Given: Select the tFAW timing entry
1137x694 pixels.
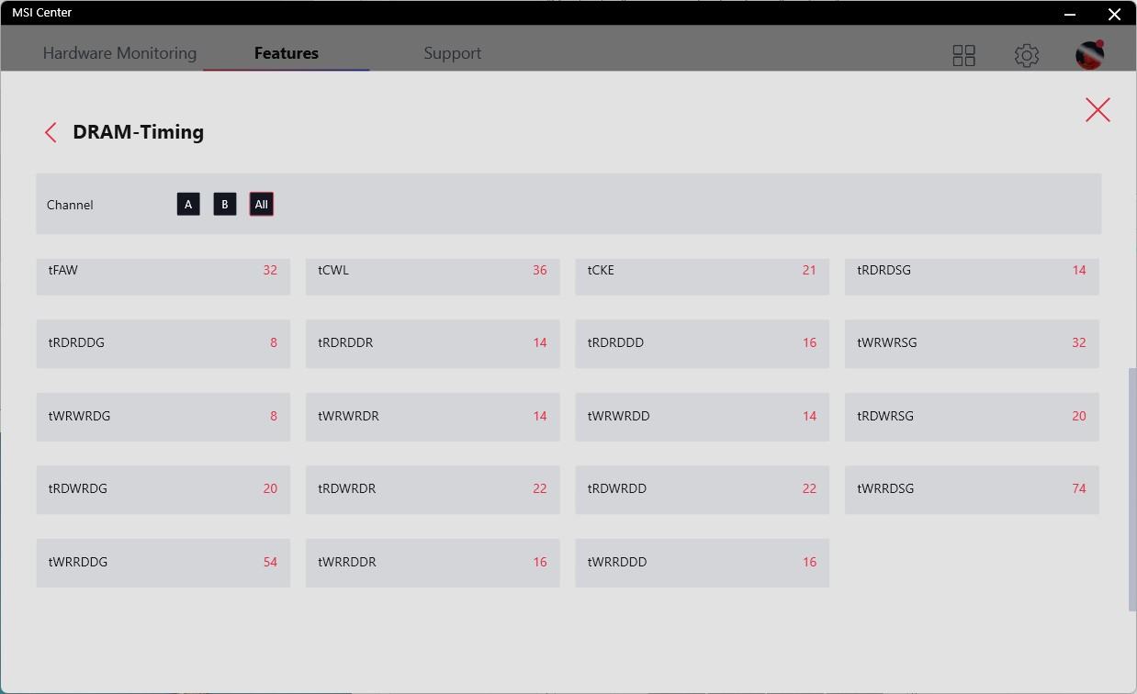Looking at the screenshot, I should pos(163,276).
